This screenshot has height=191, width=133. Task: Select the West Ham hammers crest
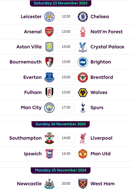[83, 184]
